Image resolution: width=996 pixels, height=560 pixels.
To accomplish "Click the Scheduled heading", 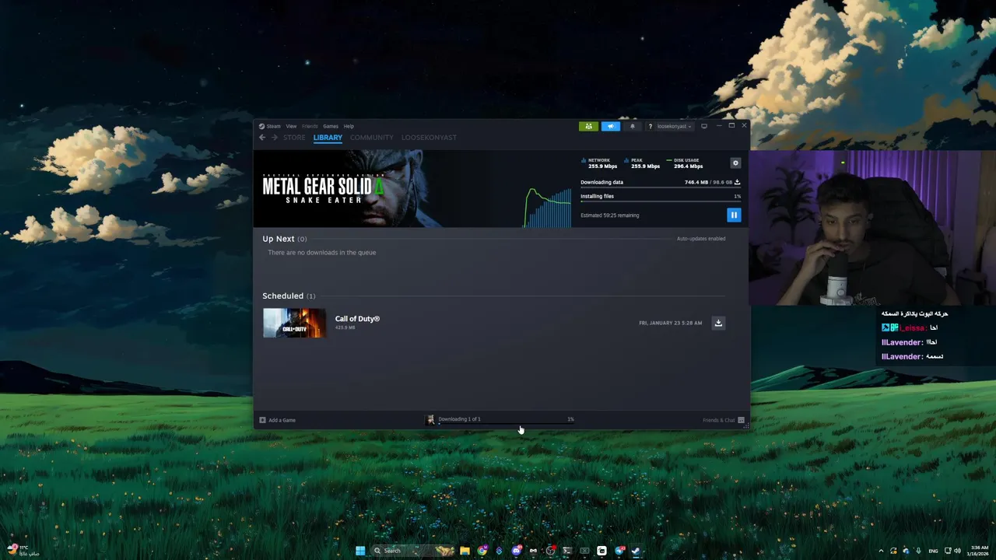I will pyautogui.click(x=282, y=296).
